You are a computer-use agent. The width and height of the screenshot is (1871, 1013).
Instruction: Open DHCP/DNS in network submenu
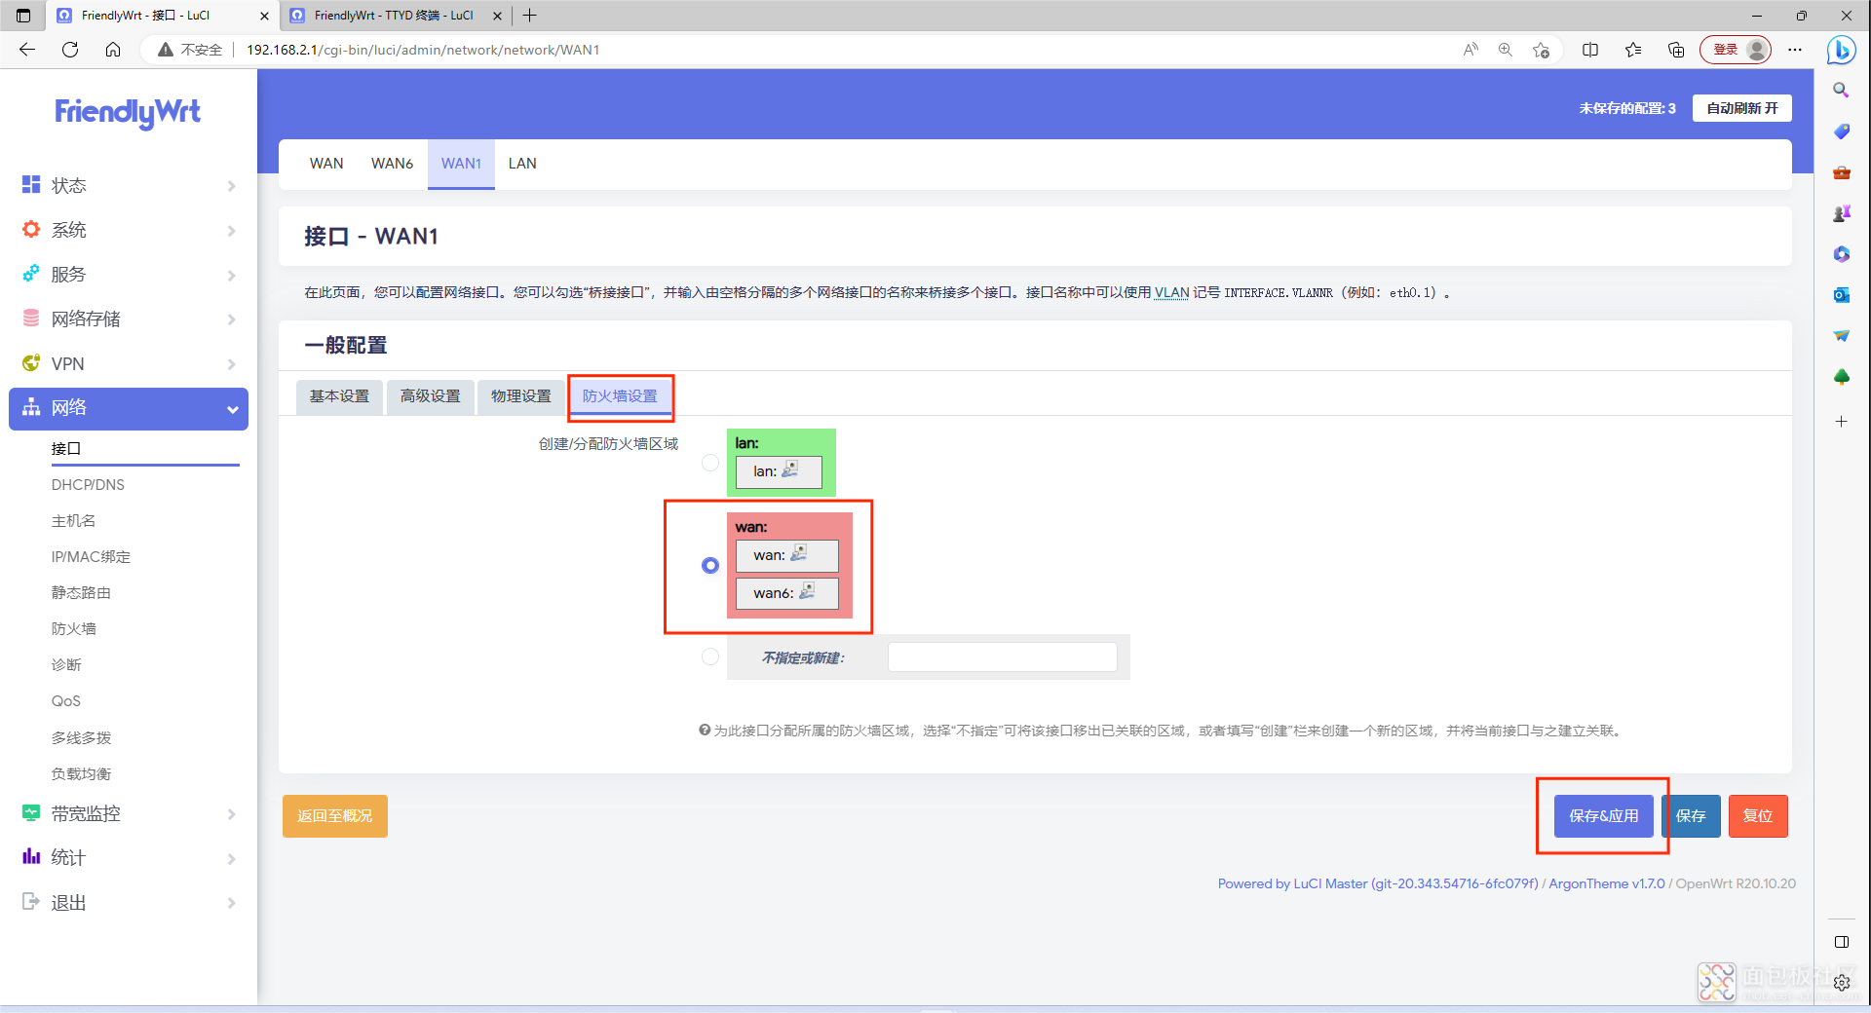88,484
